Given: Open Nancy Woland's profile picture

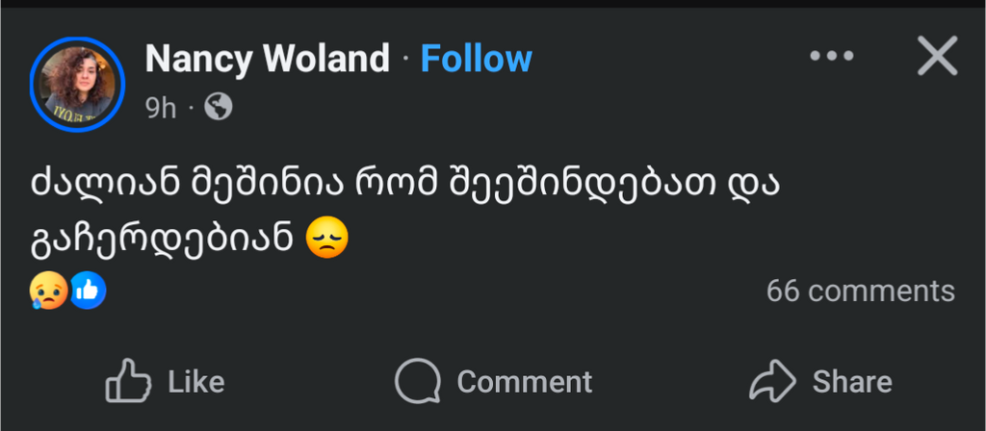Looking at the screenshot, I should 77,84.
